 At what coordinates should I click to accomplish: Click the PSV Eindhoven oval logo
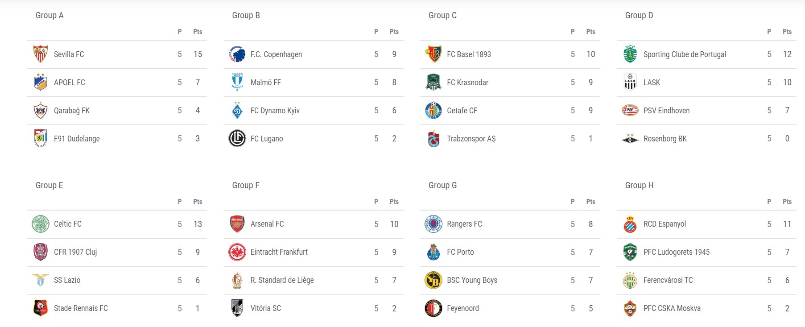coord(630,110)
